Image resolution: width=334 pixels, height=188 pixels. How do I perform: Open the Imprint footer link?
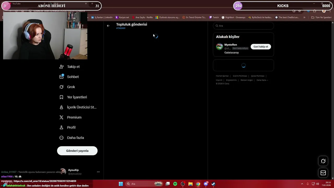(x=219, y=80)
